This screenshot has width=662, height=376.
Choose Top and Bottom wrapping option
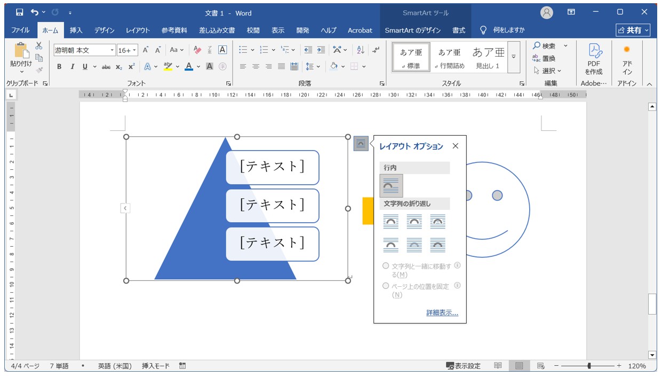(x=391, y=245)
